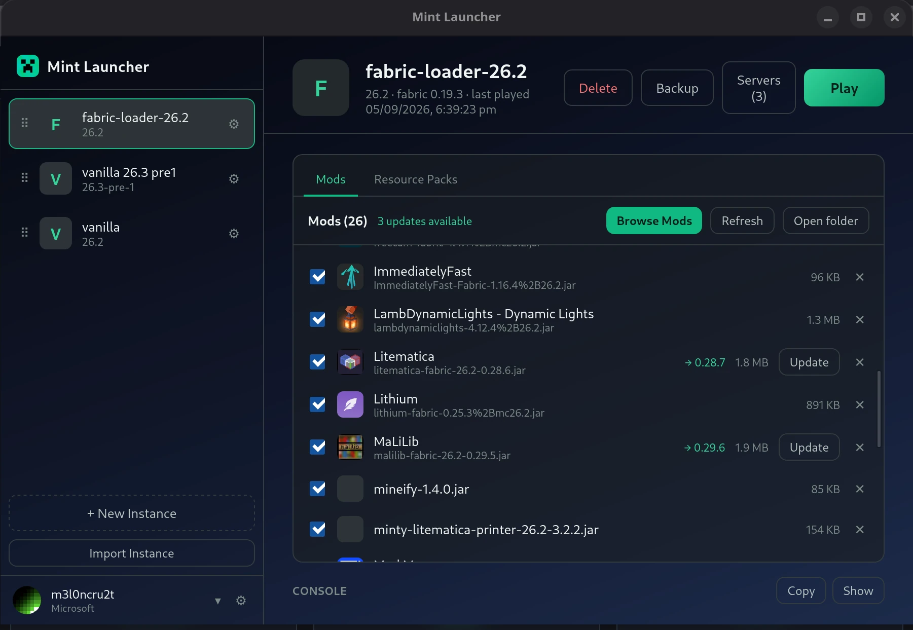Click + New Instance button
913x630 pixels.
click(132, 513)
